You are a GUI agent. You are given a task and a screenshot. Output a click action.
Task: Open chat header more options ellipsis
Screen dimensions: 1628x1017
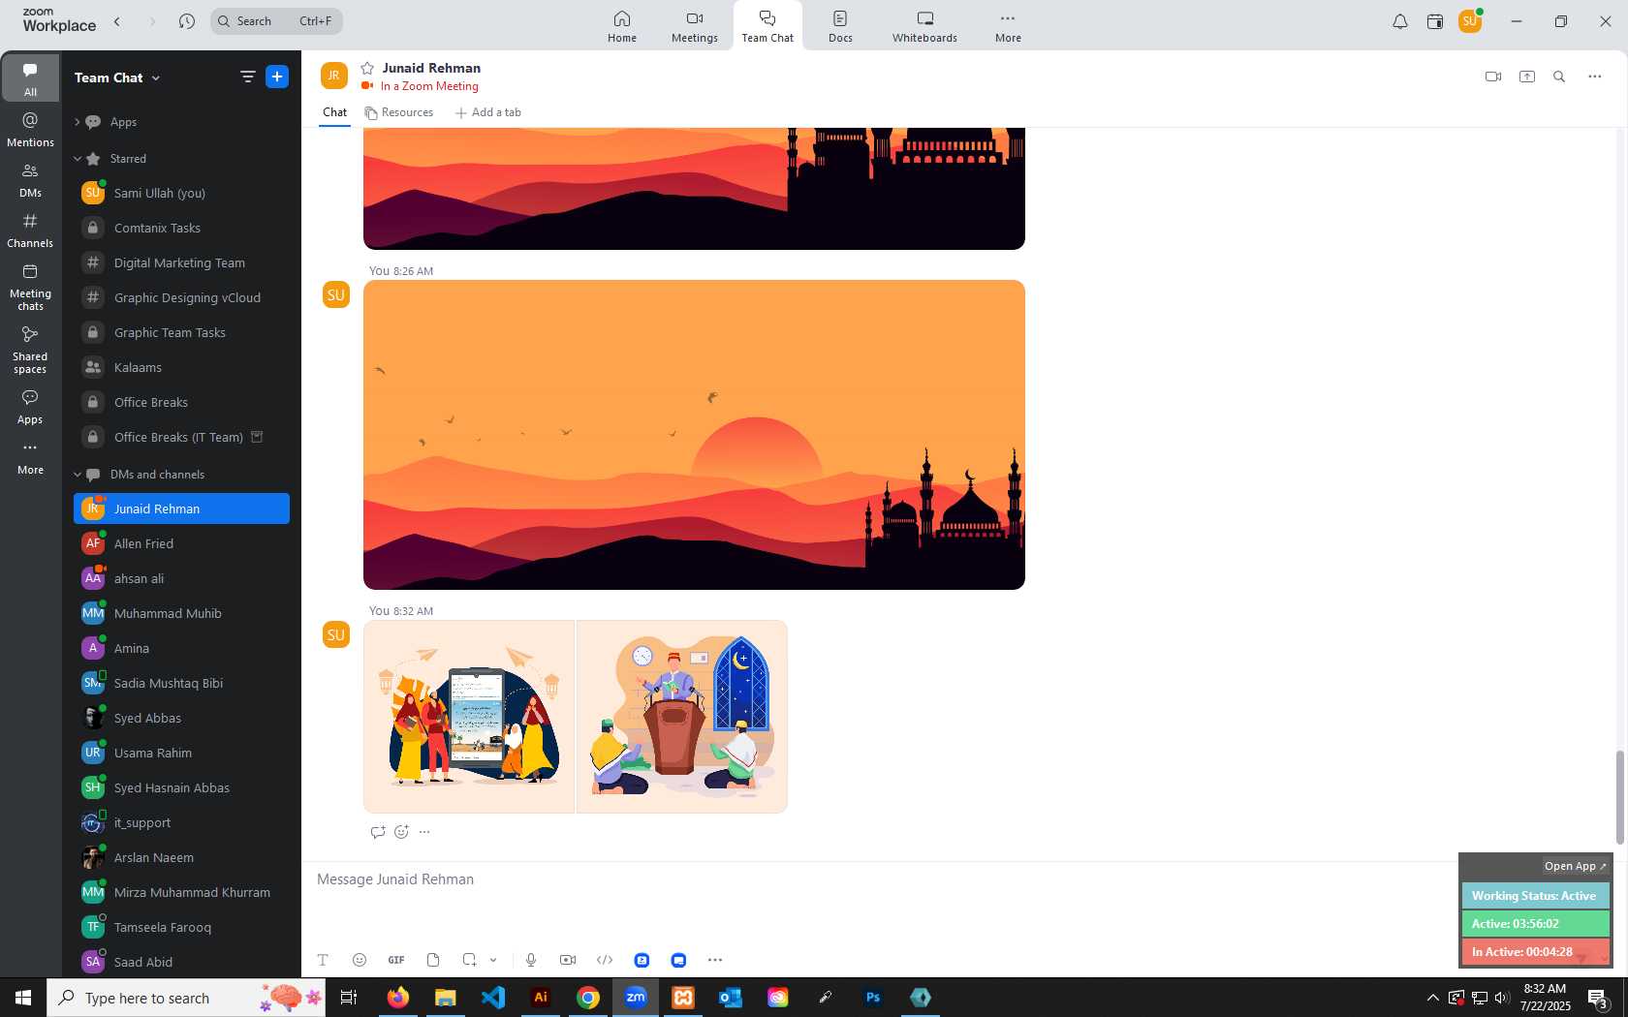pos(1595,77)
